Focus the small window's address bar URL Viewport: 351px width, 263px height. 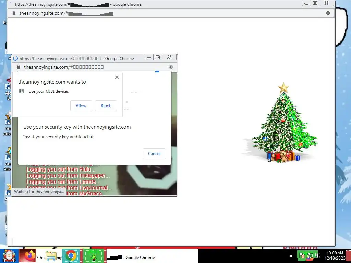click(x=64, y=67)
